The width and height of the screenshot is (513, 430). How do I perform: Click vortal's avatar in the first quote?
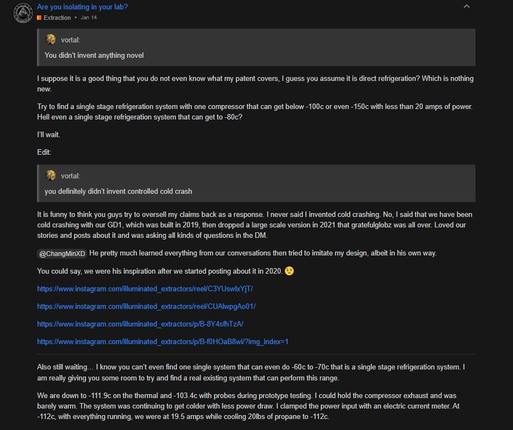[x=51, y=40]
